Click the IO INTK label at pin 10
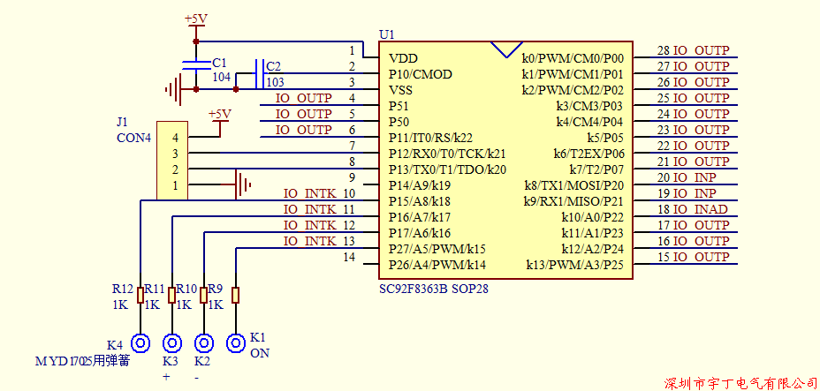The width and height of the screenshot is (820, 391). coord(309,193)
